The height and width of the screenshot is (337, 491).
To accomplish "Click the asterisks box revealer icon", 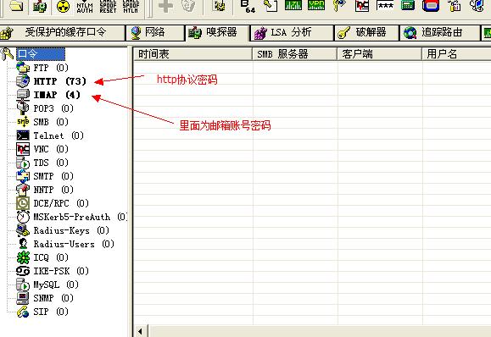I will click(x=385, y=6).
